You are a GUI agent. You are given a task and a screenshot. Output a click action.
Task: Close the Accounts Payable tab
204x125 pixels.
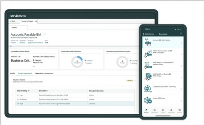tap(36, 21)
